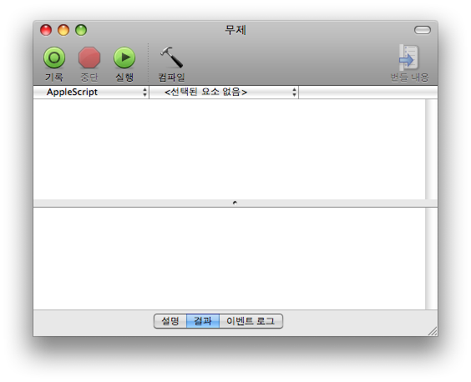Click the script editor vertical scrollbar
This screenshot has height=382, width=471.
(x=432, y=149)
